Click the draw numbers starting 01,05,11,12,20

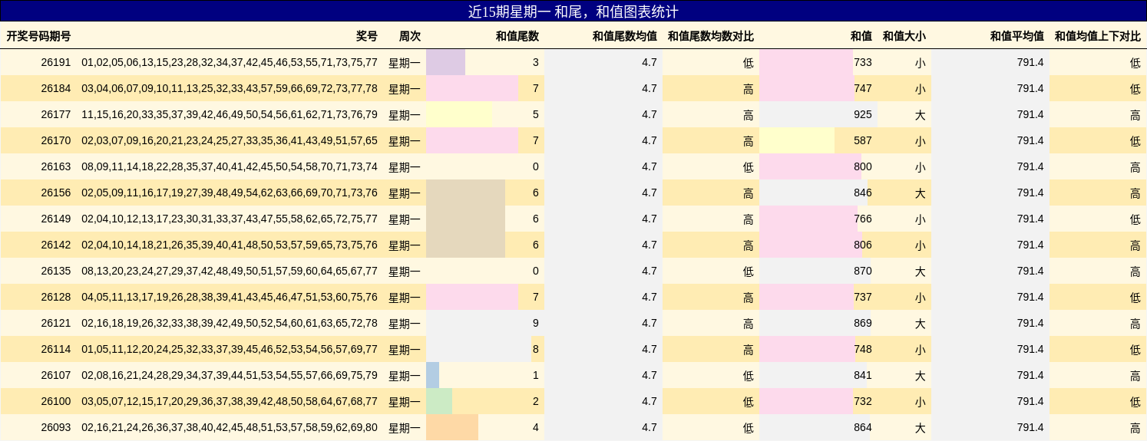point(230,349)
